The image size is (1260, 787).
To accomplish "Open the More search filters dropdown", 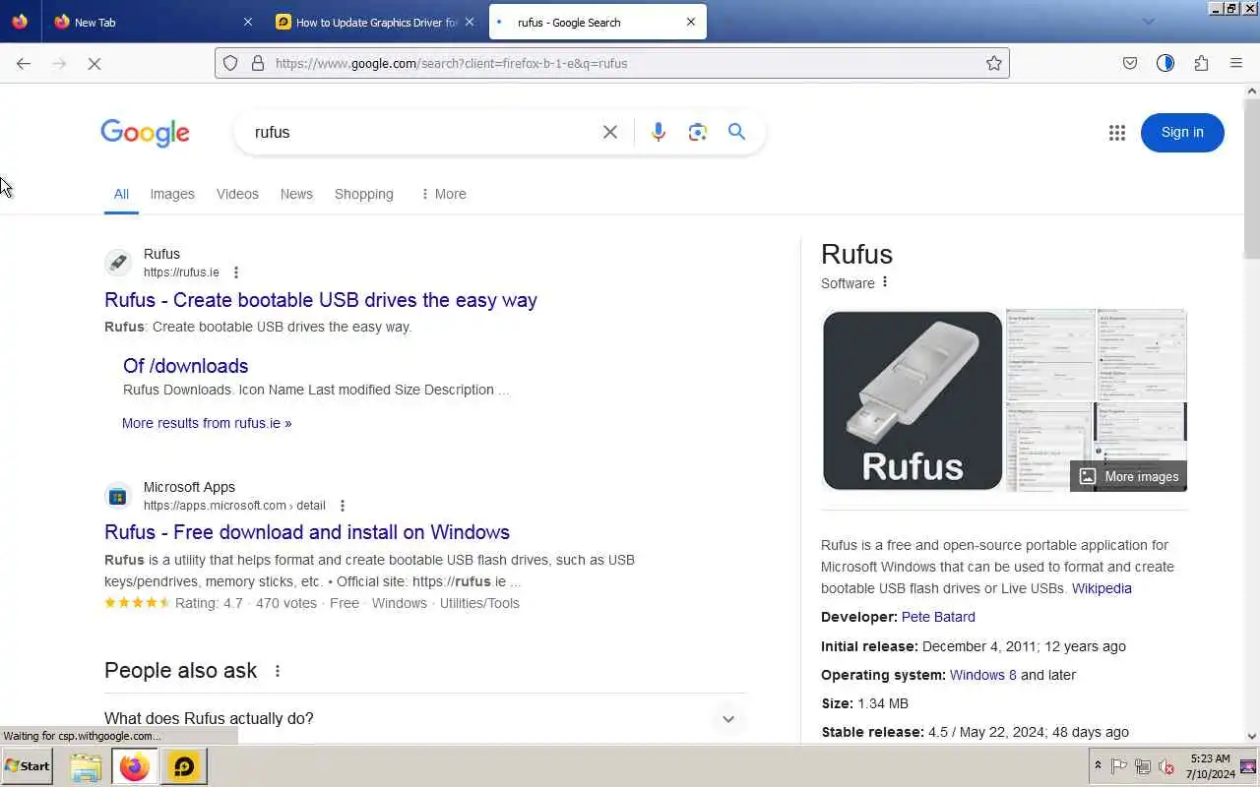I will (443, 194).
